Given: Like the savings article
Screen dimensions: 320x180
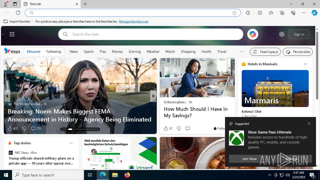Looking at the screenshot, I should (x=168, y=128).
